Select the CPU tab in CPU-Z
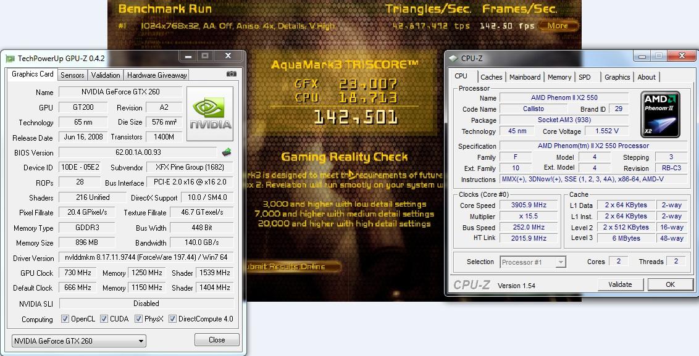 coord(461,76)
